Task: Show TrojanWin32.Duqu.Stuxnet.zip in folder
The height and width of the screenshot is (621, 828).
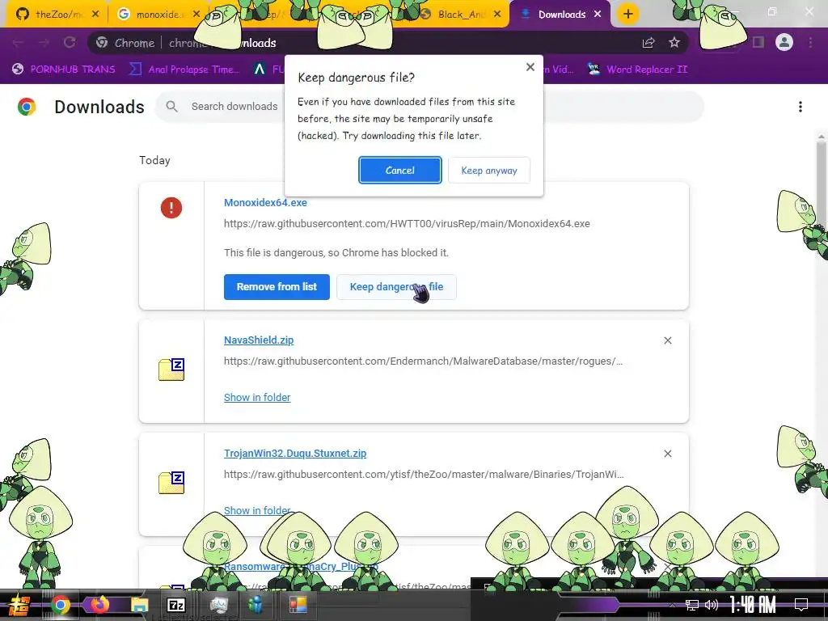Action: (257, 510)
